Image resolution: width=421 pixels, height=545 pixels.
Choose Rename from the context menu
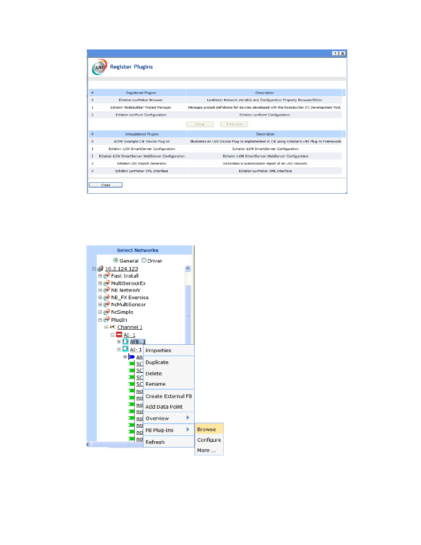[x=169, y=384]
